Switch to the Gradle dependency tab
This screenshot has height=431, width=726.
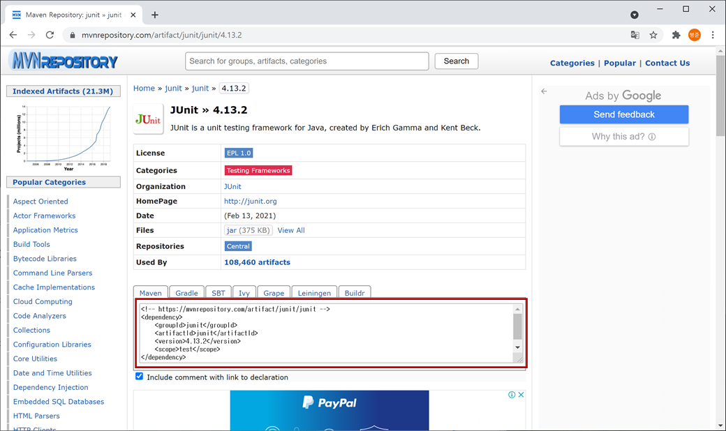186,293
